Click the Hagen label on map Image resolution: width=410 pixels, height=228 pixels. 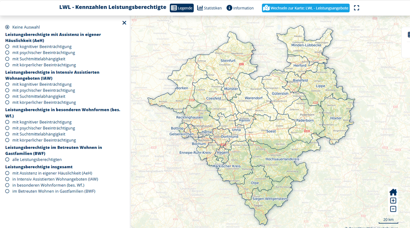point(222,153)
